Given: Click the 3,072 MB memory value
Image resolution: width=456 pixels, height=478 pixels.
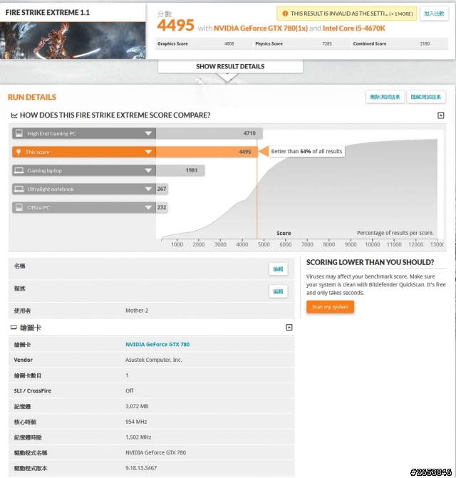Looking at the screenshot, I should (x=137, y=406).
